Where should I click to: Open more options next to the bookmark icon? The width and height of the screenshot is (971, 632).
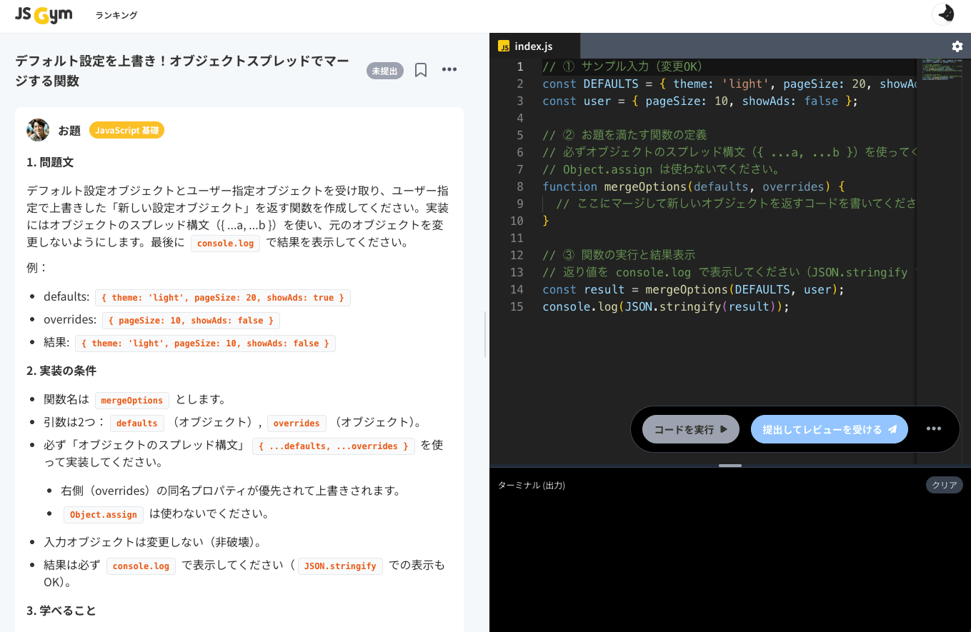449,69
